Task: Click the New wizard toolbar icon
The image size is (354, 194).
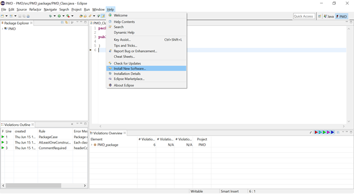Action: [2, 16]
